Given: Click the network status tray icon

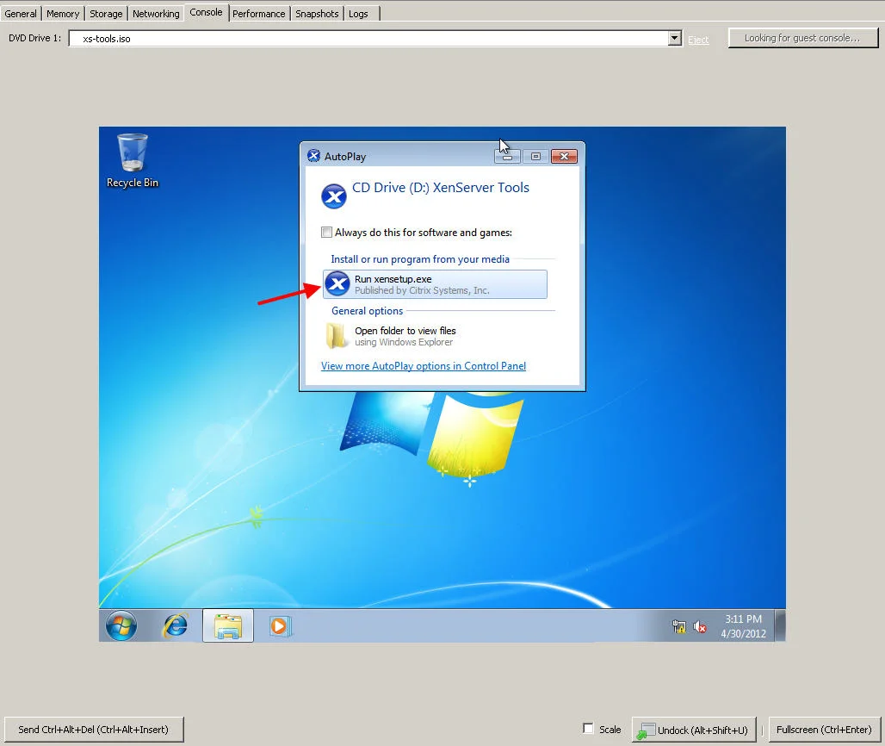Looking at the screenshot, I should click(679, 626).
